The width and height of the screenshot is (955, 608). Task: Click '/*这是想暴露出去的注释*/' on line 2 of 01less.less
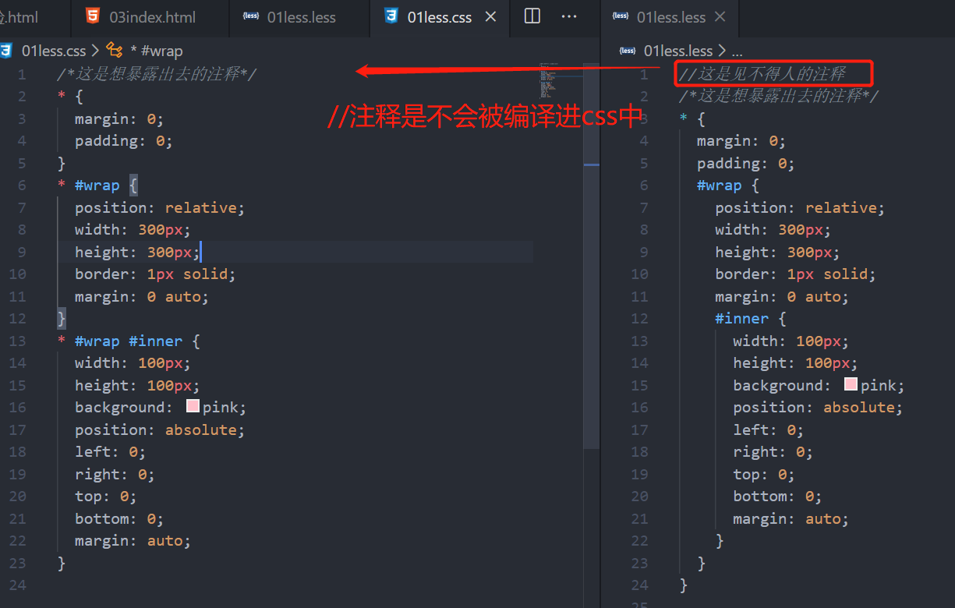(x=779, y=96)
